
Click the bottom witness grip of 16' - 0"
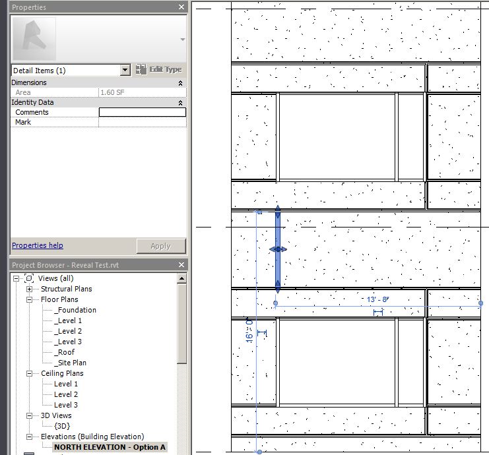click(259, 452)
